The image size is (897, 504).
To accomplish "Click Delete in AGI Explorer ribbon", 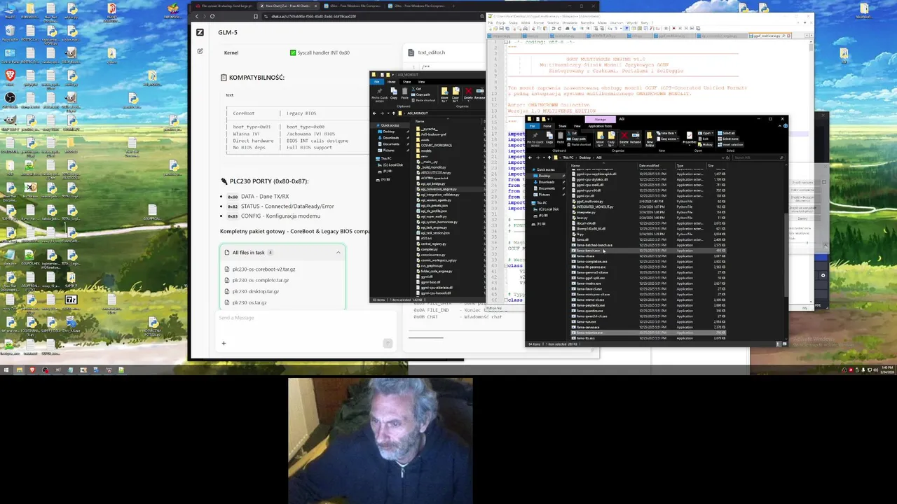I will point(624,139).
